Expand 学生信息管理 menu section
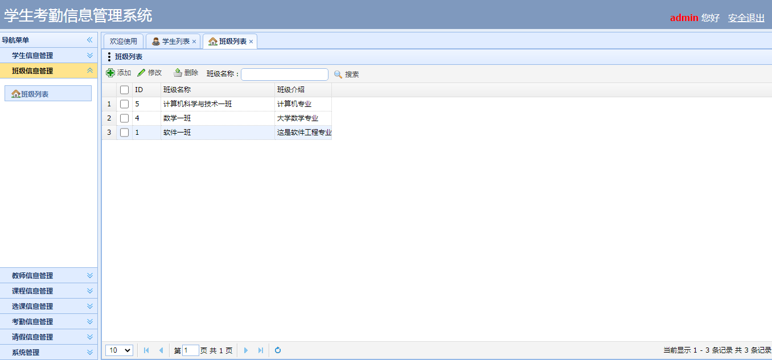This screenshot has height=360, width=772. [89, 55]
